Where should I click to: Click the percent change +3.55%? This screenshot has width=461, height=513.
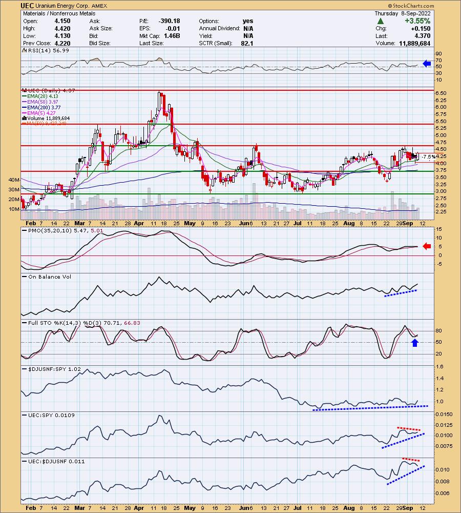click(x=417, y=21)
